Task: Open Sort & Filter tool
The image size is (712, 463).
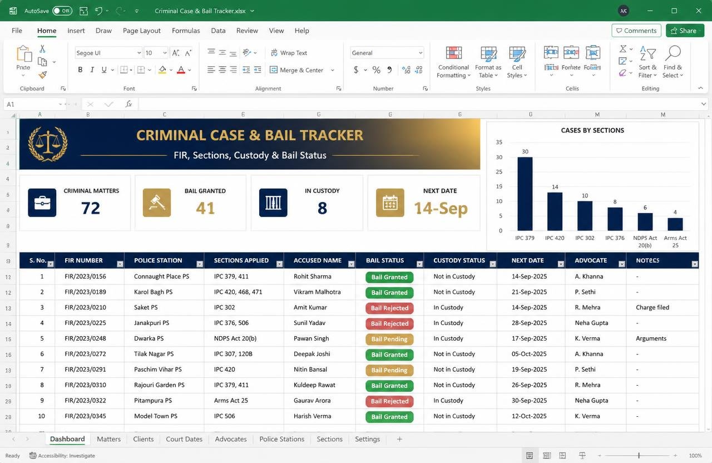Action: point(647,62)
